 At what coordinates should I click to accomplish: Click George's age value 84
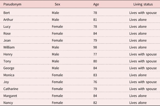pyautogui.click(x=95, y=68)
